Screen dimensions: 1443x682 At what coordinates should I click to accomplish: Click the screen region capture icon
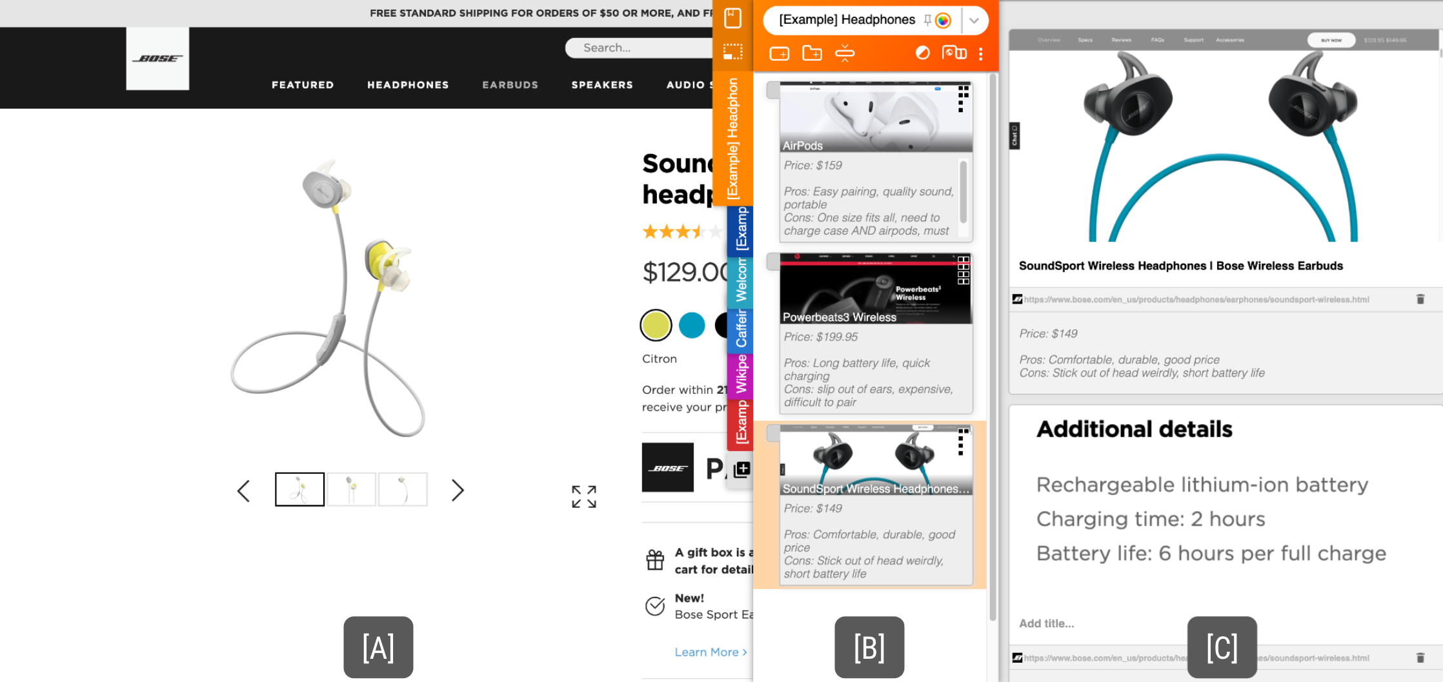[732, 52]
